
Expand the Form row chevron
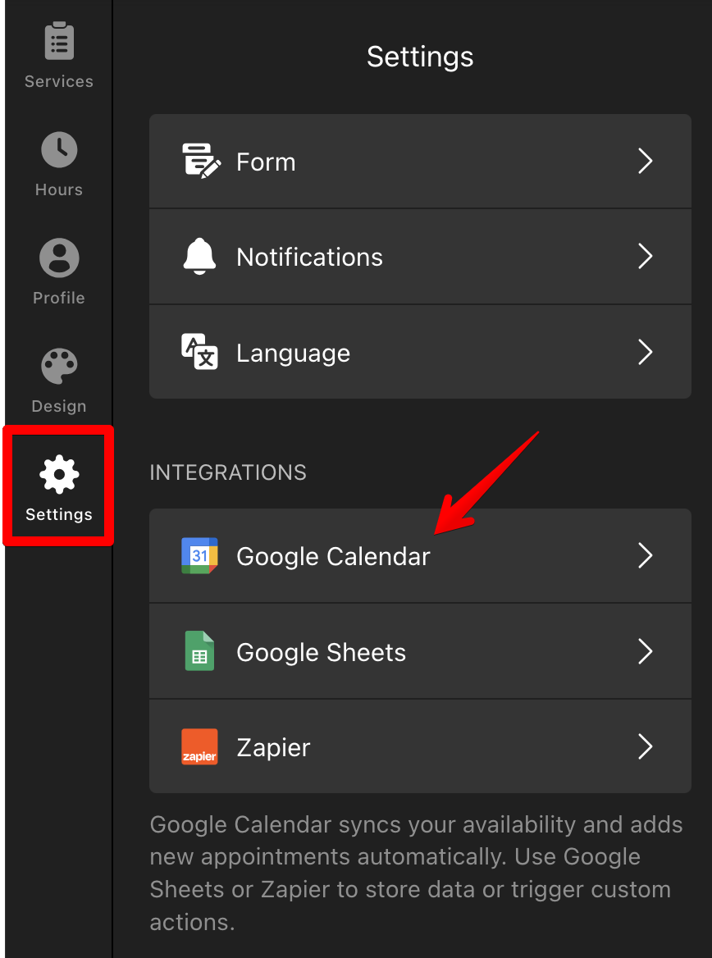click(646, 161)
